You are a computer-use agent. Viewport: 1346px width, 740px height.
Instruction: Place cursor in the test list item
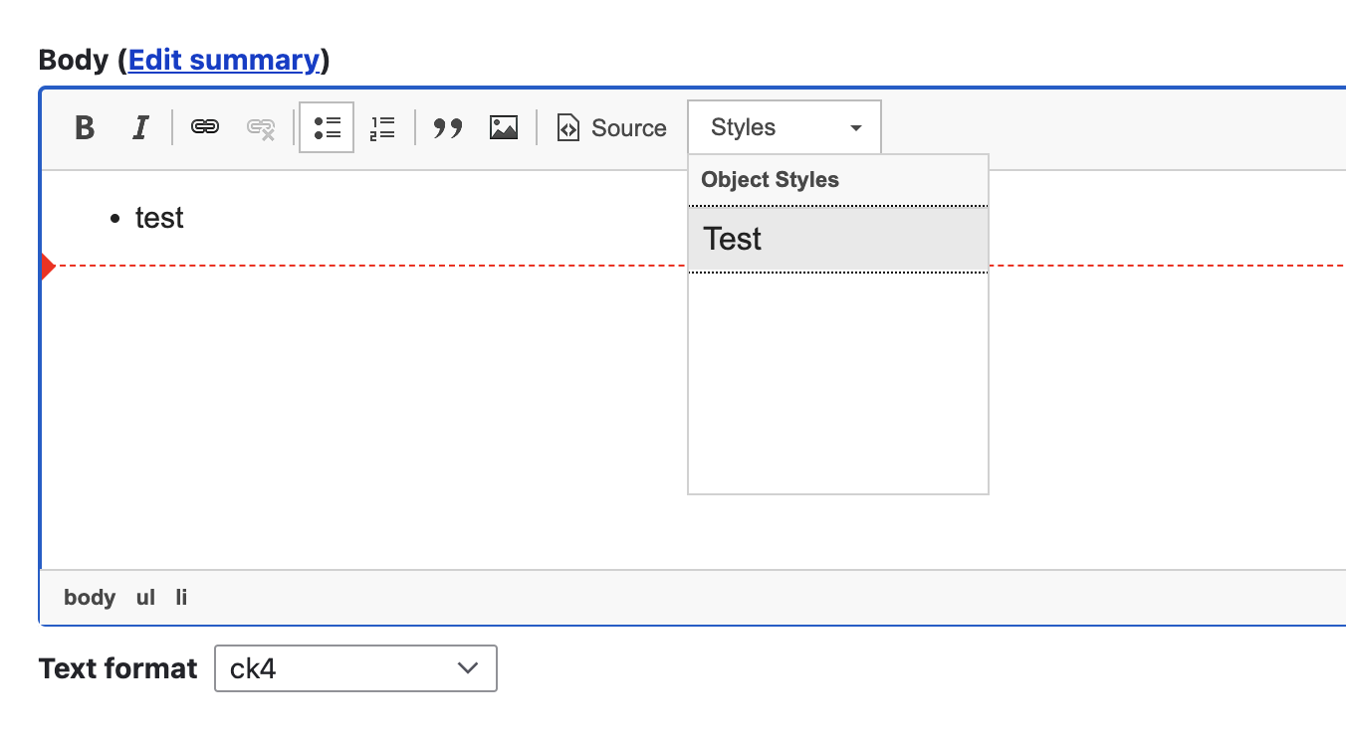pos(159,218)
